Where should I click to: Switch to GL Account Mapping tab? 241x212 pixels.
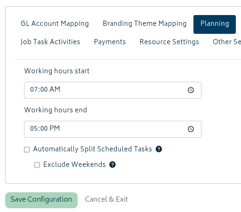point(55,24)
